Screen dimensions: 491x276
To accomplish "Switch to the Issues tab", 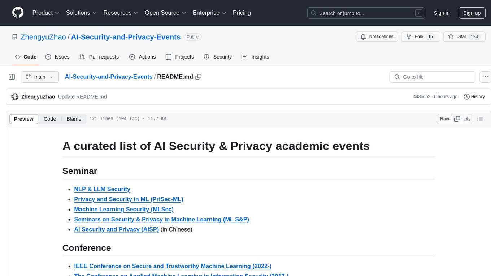I will coord(57,57).
